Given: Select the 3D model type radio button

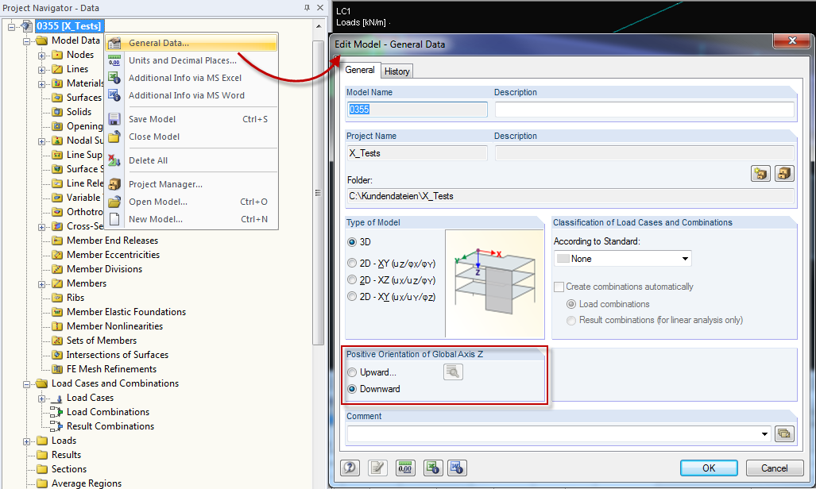Looking at the screenshot, I should (352, 242).
